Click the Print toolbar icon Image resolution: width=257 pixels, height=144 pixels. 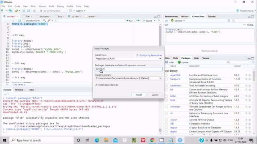[x=34, y=11]
